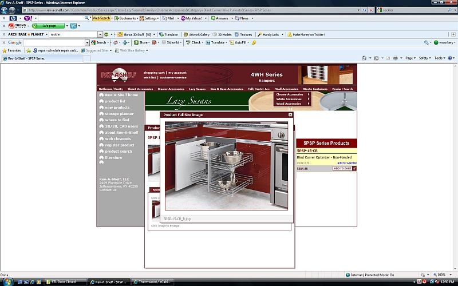Close the Yahoo toolbar with its X
This screenshot has width=458, height=286.
coord(4,18)
